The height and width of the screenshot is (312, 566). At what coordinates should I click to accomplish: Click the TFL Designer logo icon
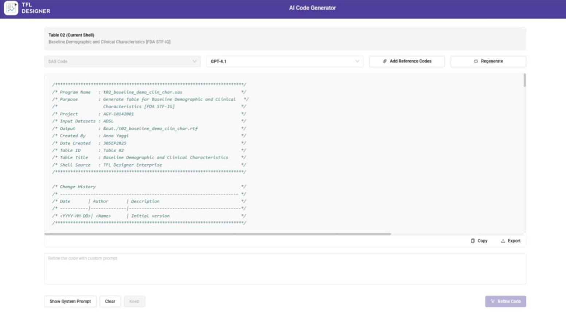(x=11, y=8)
